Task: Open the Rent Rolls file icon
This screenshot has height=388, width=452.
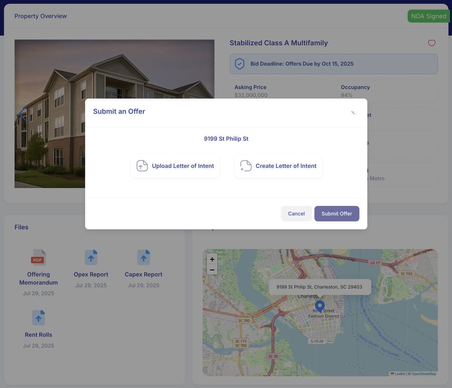Action: [38, 317]
